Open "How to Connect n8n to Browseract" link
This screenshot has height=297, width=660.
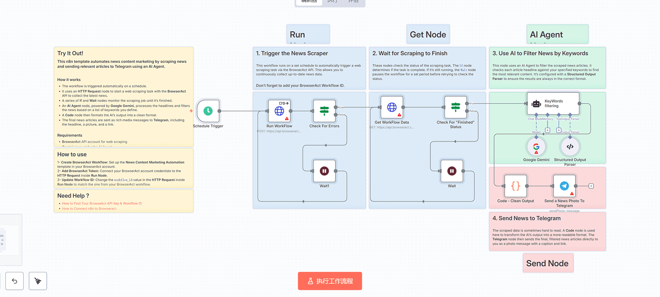coord(89,209)
